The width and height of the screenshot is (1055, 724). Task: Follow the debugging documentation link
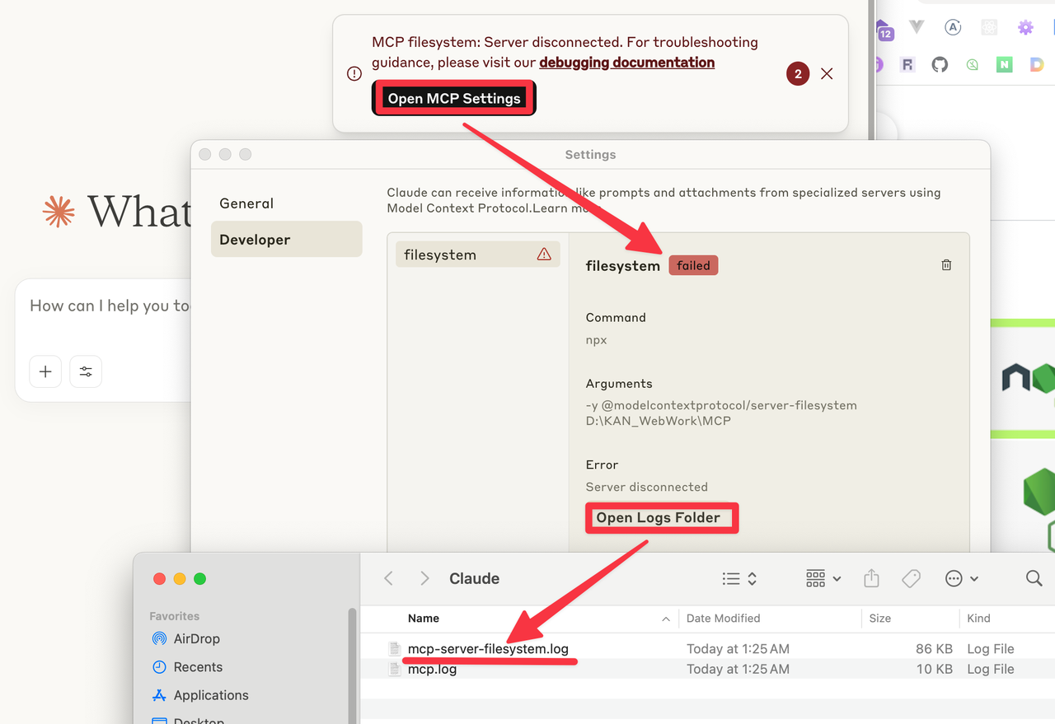(x=626, y=63)
